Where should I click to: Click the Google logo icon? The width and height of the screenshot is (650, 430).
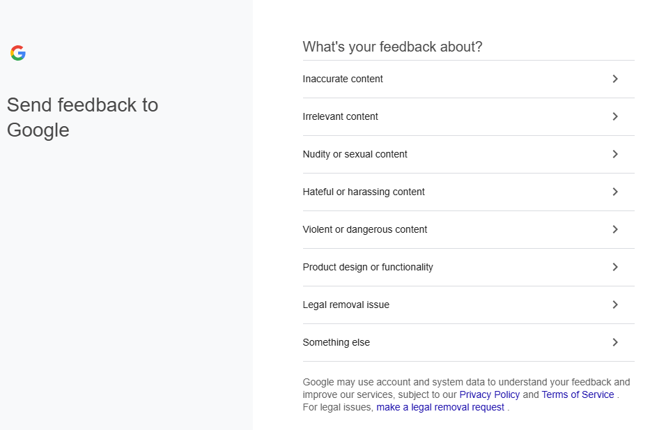18,53
